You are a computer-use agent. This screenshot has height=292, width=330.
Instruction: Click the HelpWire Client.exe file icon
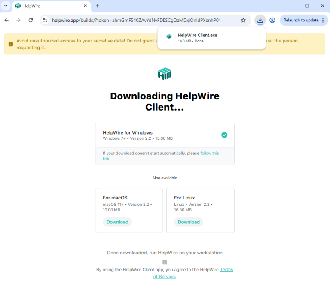point(169,36)
